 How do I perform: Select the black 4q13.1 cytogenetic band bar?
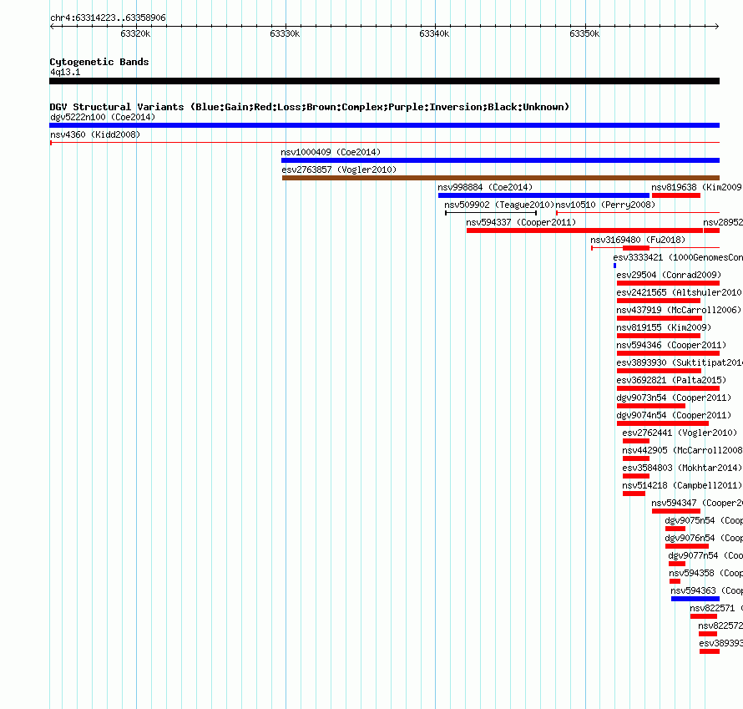point(384,81)
